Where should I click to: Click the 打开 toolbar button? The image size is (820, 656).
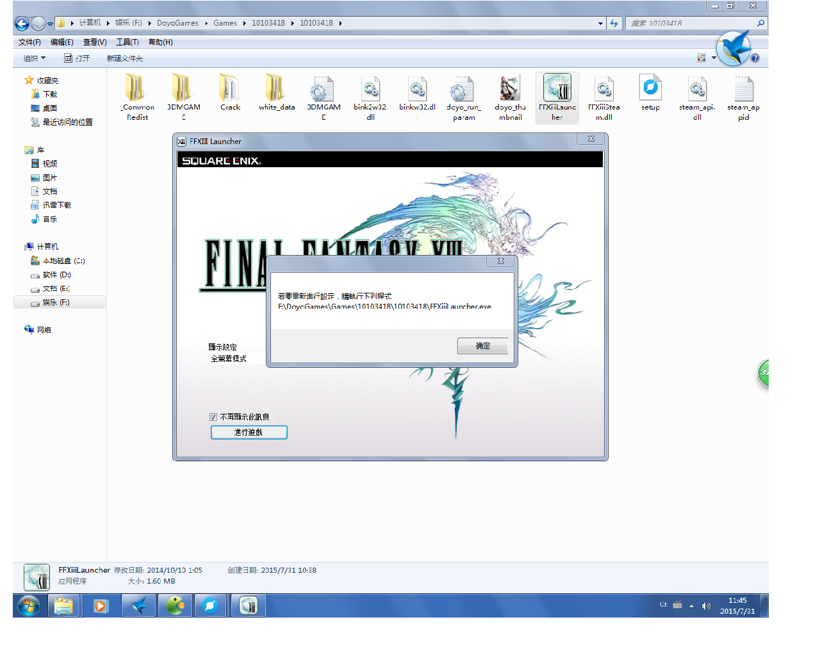77,58
